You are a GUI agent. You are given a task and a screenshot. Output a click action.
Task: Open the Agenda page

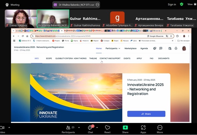tap(144, 48)
